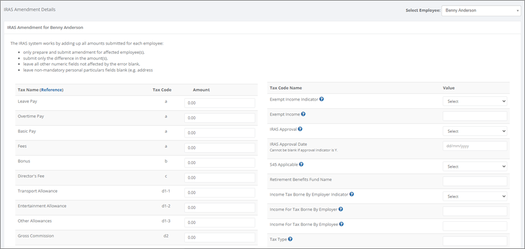Open help for Exempt Income Indicator
525x249 pixels.
pyautogui.click(x=321, y=99)
